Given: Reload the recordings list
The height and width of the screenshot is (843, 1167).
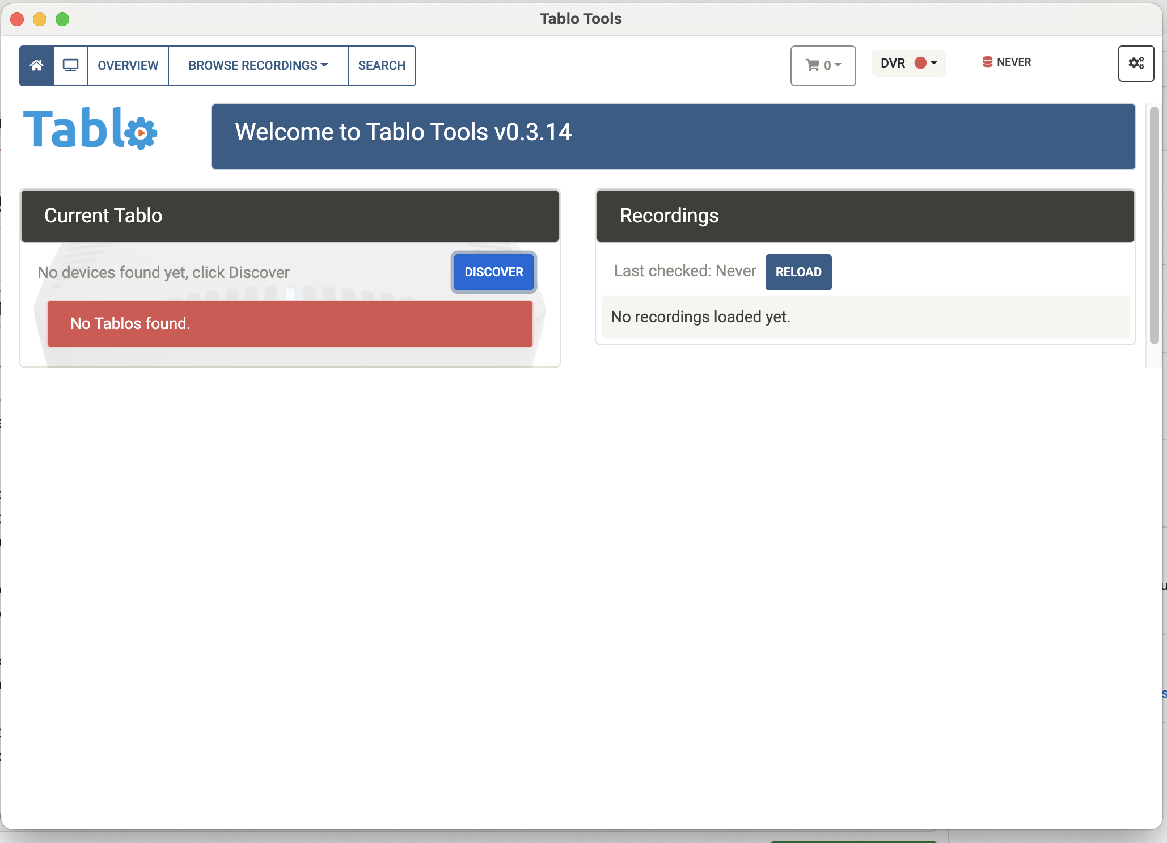Looking at the screenshot, I should pyautogui.click(x=798, y=272).
